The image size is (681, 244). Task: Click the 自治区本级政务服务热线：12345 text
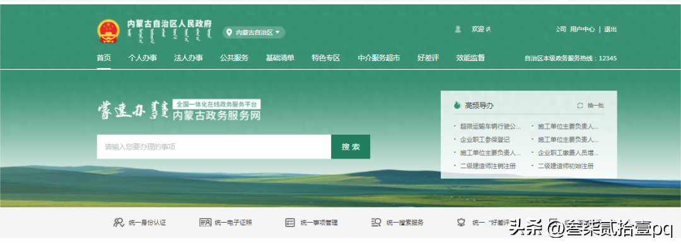[x=571, y=58]
